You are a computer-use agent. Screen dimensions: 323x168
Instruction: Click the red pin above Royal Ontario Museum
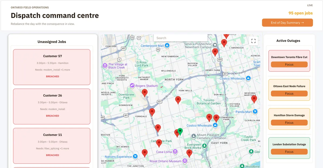[x=189, y=153]
